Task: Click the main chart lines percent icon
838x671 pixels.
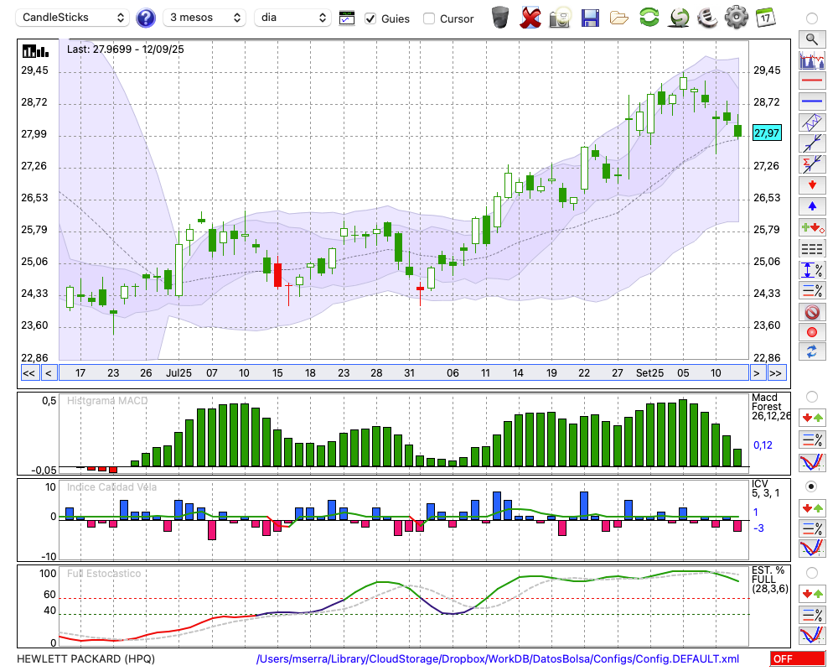Action: tap(812, 290)
